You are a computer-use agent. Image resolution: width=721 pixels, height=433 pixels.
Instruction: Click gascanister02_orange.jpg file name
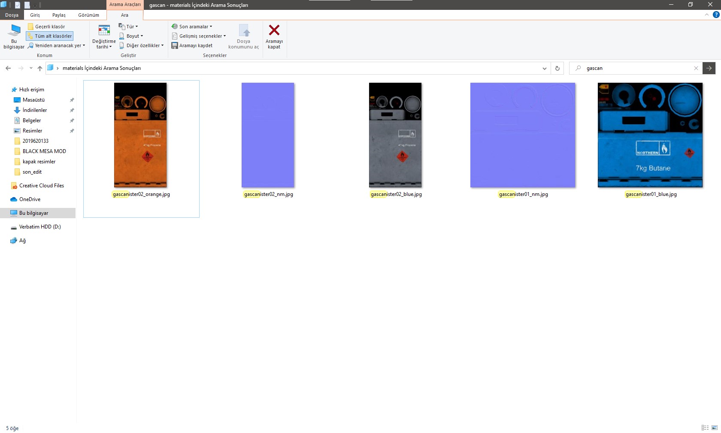[x=141, y=194]
